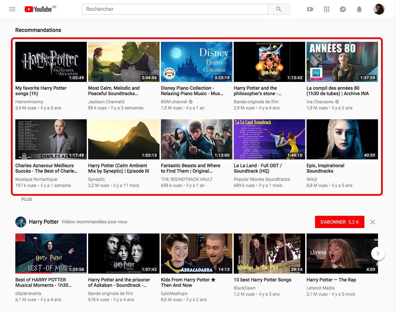Open the notifications bell
395x312 pixels.
[359, 9]
